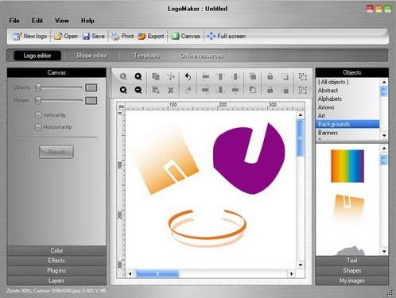This screenshot has width=396, height=298.
Task: Switch to the Online resources tab
Action: 201,56
